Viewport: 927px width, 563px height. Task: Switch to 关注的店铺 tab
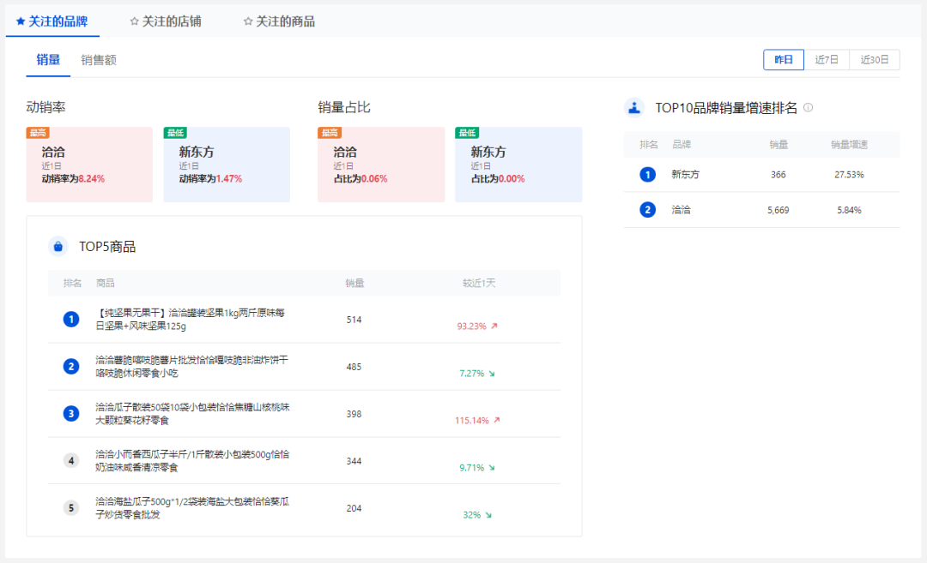pos(166,21)
